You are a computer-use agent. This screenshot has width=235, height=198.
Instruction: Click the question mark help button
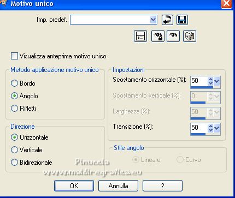point(162,185)
